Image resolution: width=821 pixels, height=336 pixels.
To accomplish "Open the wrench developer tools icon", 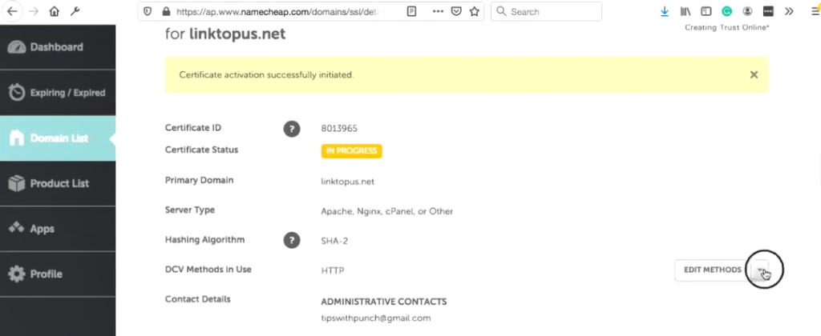I will coord(75,11).
